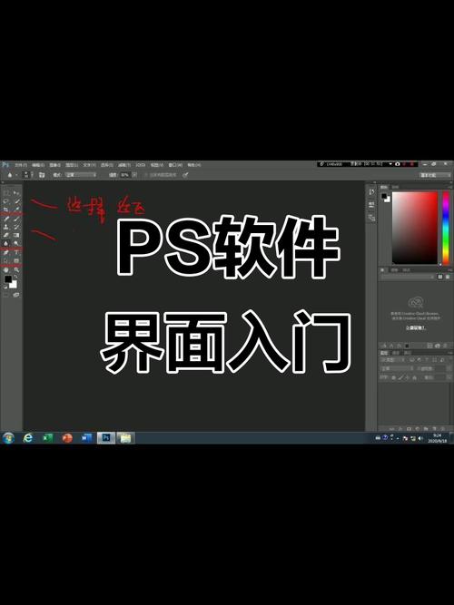
Task: Select the Eyedropper tool
Action: [16, 210]
